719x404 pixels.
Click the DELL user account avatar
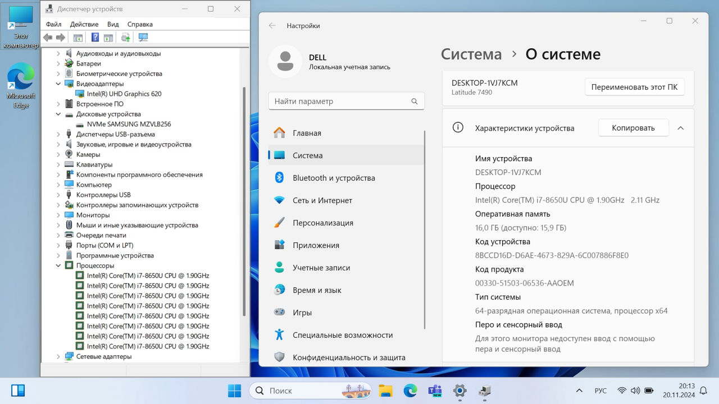[x=285, y=61]
